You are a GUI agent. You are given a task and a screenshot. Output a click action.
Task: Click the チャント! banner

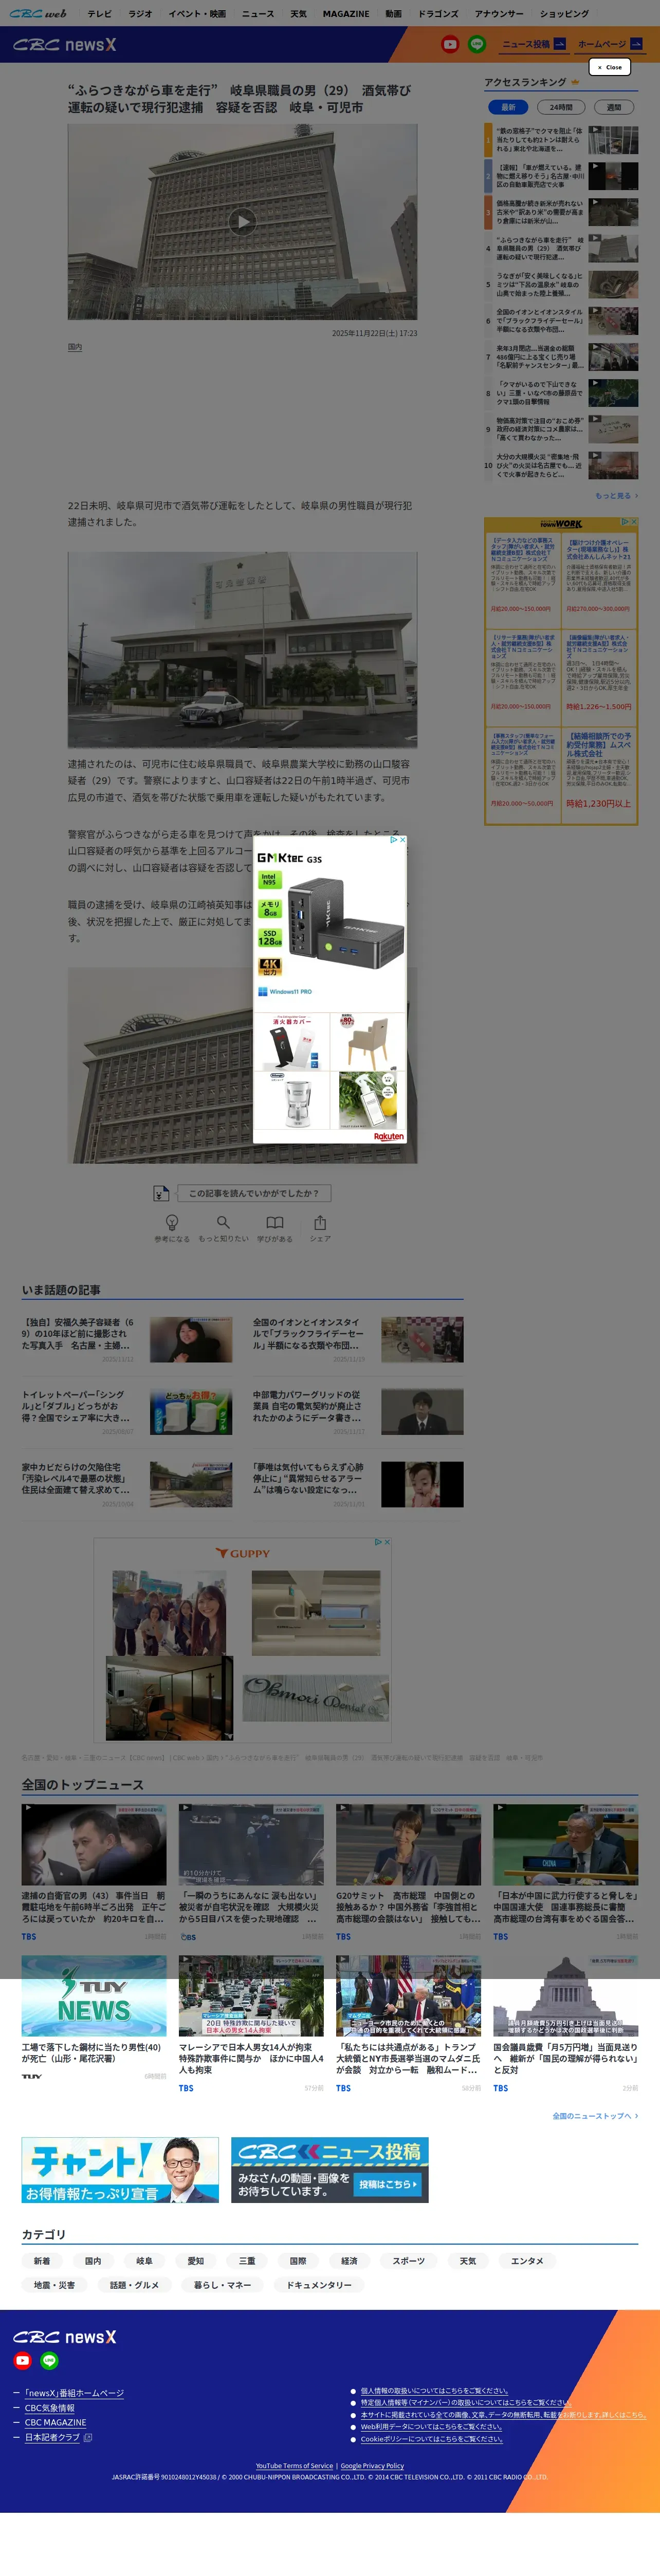(x=120, y=2170)
